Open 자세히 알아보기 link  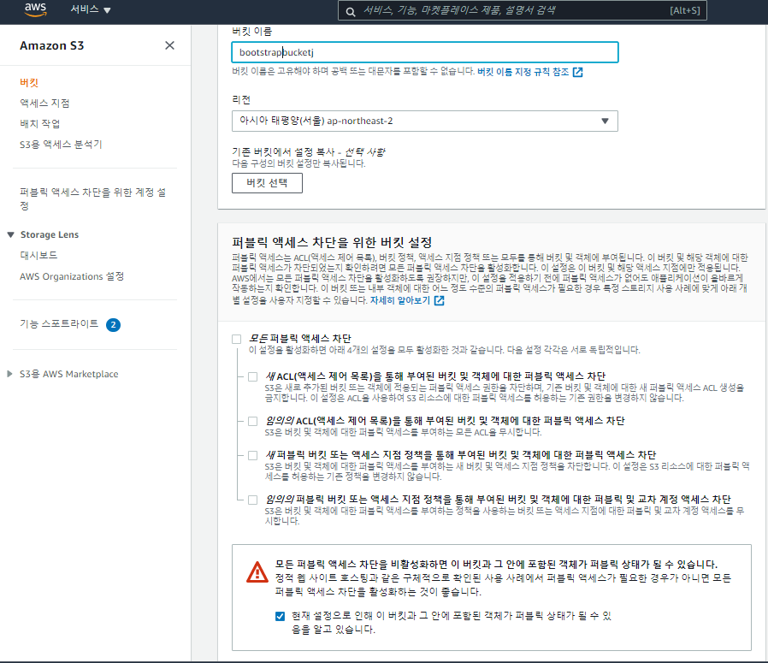coord(399,300)
